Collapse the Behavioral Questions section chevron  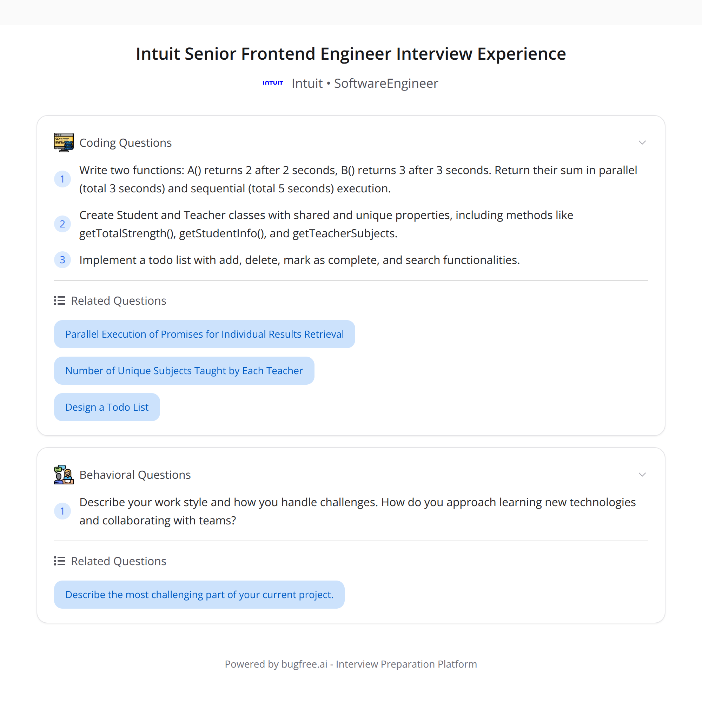pos(642,475)
